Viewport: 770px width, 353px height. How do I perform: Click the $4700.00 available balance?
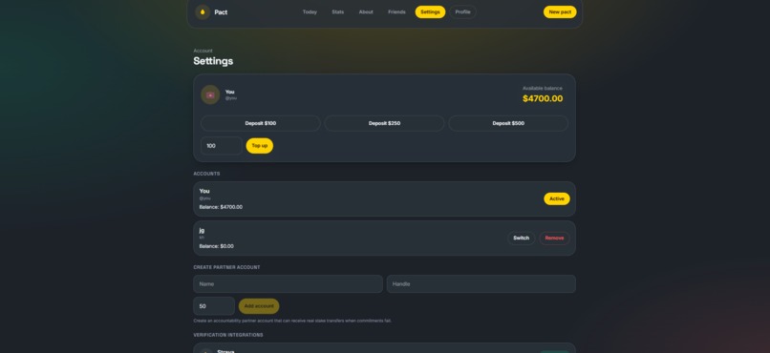click(x=543, y=99)
